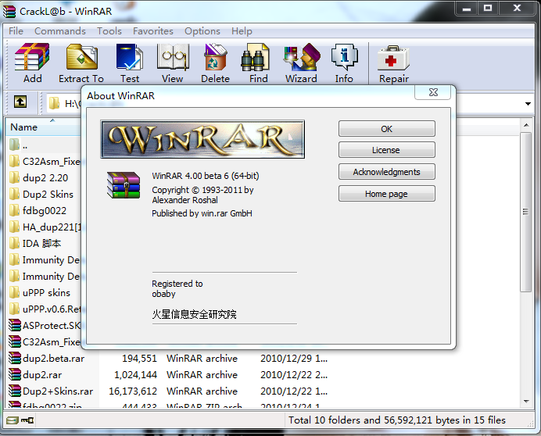Image resolution: width=541 pixels, height=436 pixels.
Task: Select the parent folder '..' entry
Action: click(x=25, y=145)
